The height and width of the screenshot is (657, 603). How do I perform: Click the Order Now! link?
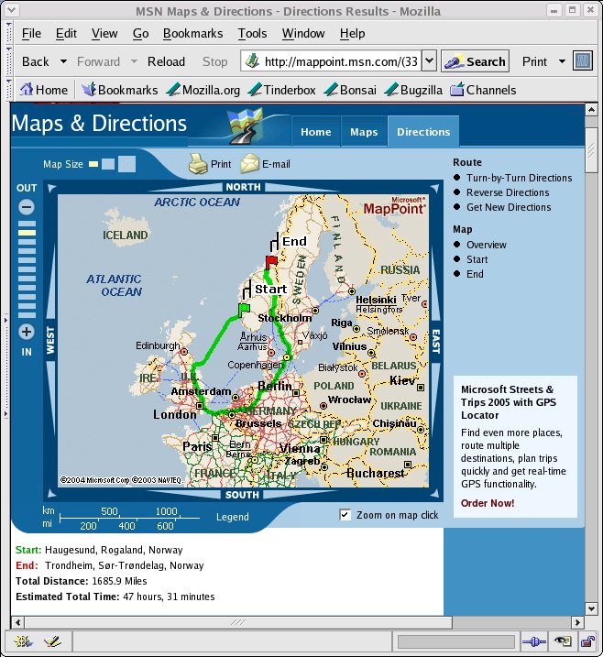[x=488, y=503]
